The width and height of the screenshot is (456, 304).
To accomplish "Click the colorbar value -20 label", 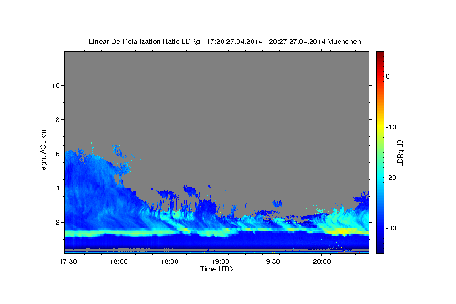I will click(391, 177).
